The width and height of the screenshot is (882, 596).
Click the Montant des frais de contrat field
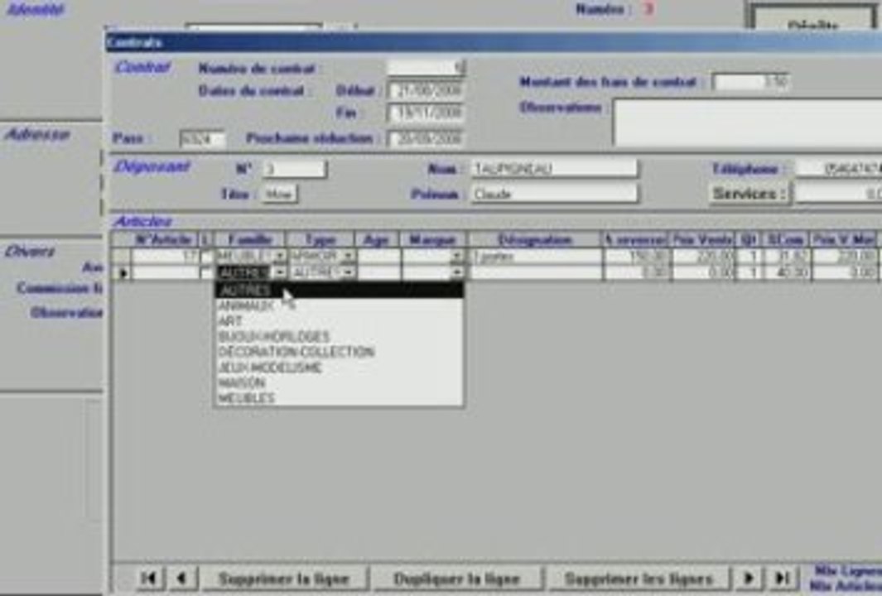(x=750, y=82)
